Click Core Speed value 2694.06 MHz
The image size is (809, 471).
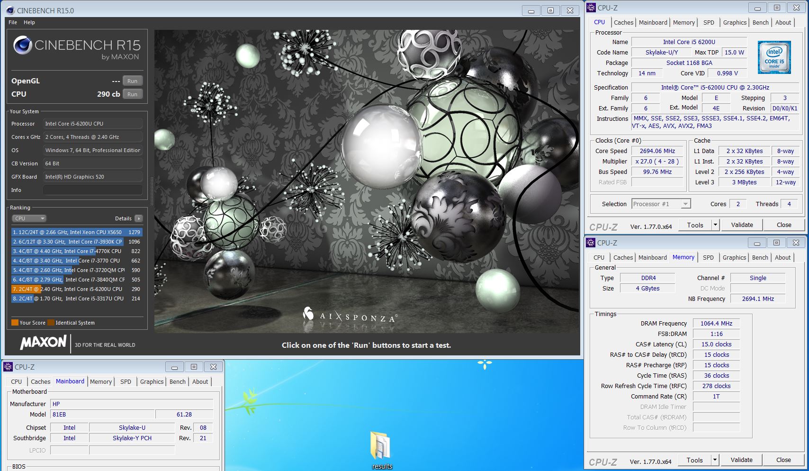(x=657, y=151)
